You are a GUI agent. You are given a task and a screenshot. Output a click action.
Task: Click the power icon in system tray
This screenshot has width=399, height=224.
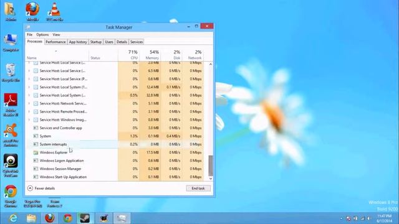pyautogui.click(x=355, y=218)
